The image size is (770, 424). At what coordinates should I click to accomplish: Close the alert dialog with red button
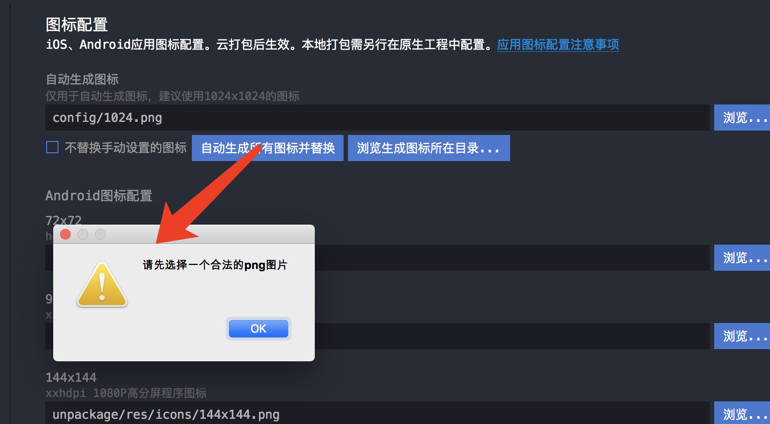(x=65, y=234)
